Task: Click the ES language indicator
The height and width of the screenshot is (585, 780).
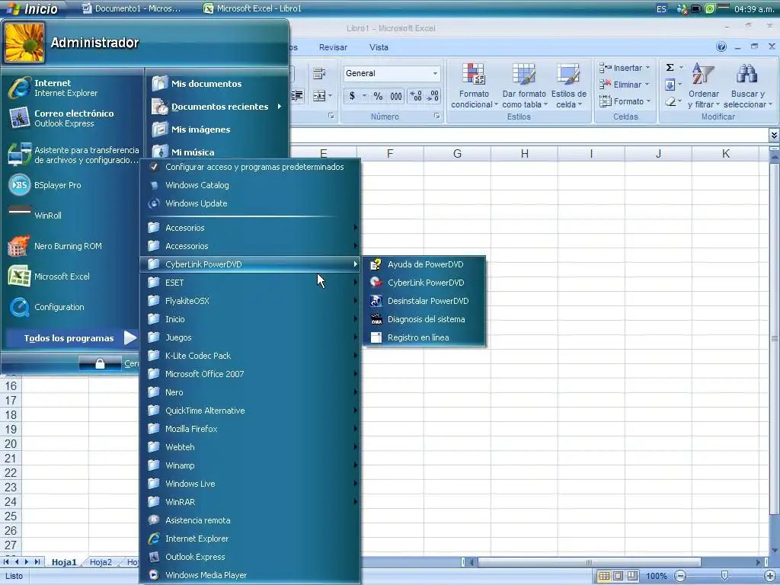Action: tap(661, 9)
